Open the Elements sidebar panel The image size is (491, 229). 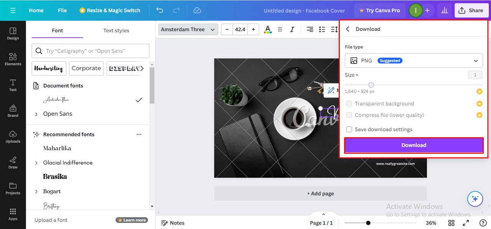13,59
